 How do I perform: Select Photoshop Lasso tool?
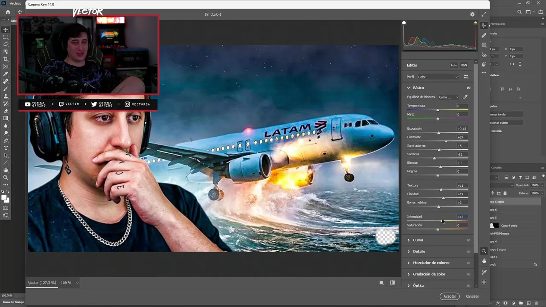(6, 44)
